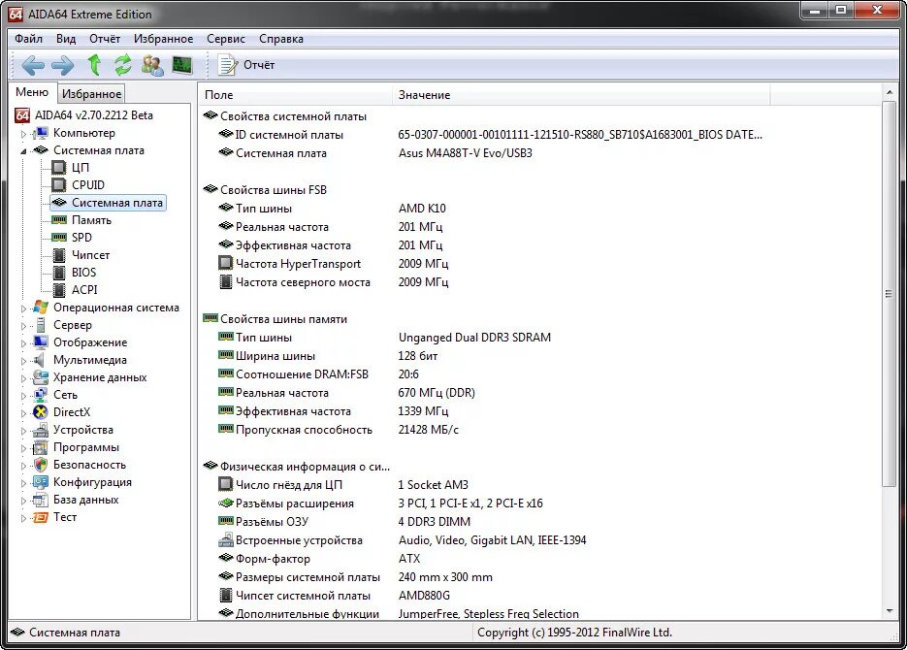Click the Поле column header

click(296, 95)
